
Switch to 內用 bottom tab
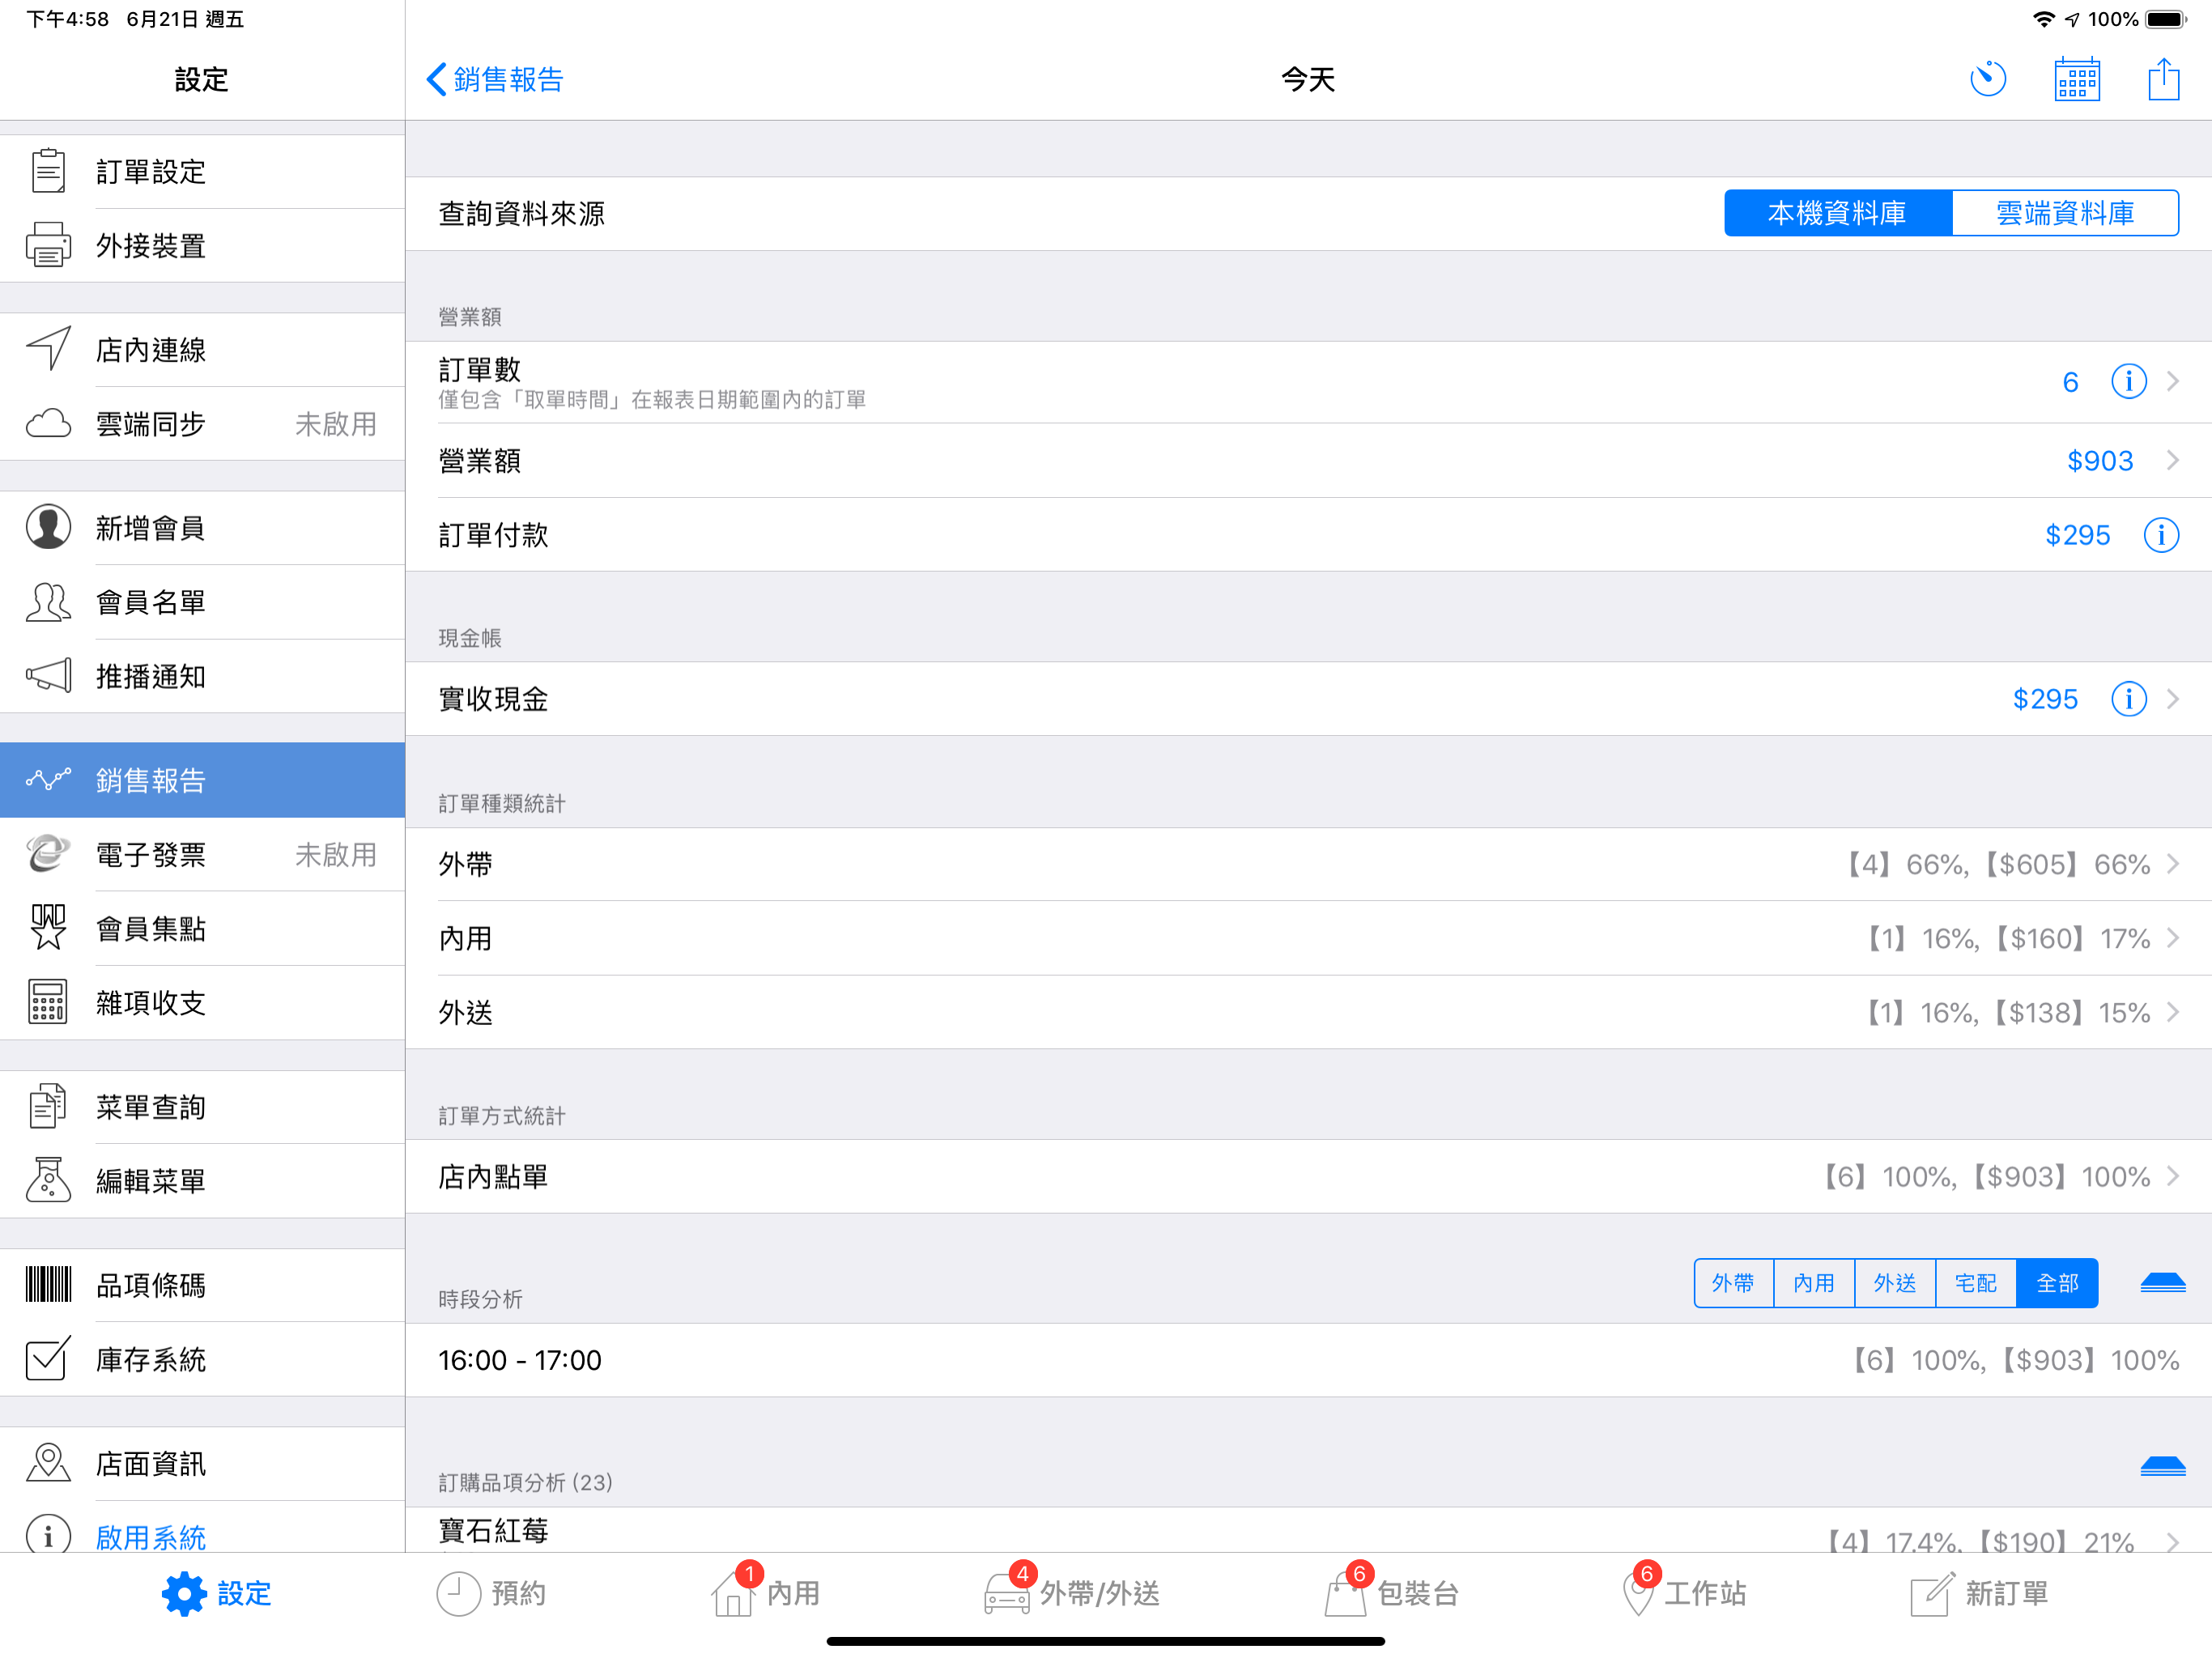coord(765,1591)
